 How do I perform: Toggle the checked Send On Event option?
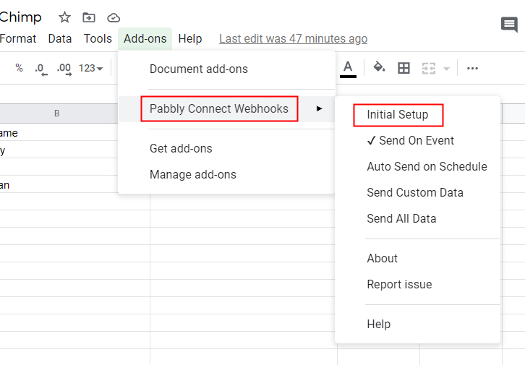coord(410,141)
